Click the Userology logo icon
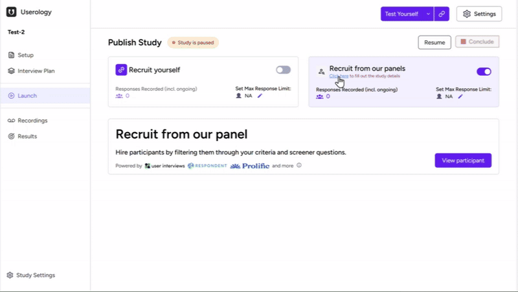Viewport: 518px width, 292px height. (12, 12)
